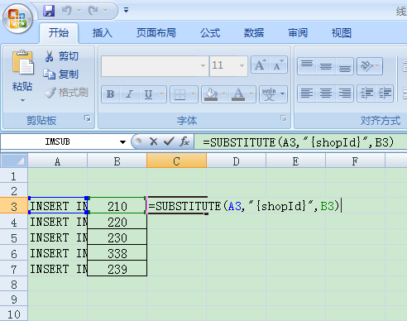Viewport: 407px width, 321px height.
Task: Click 格式刷 format painter button
Action: (66, 93)
